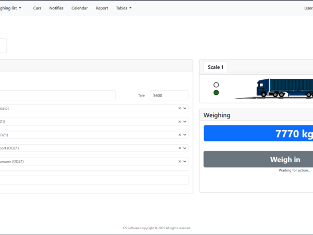Click the green traffic light indicator
This screenshot has width=313, height=235.
pos(216,93)
